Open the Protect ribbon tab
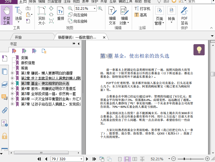Screen dimensions: 215x162 coord(95,1)
